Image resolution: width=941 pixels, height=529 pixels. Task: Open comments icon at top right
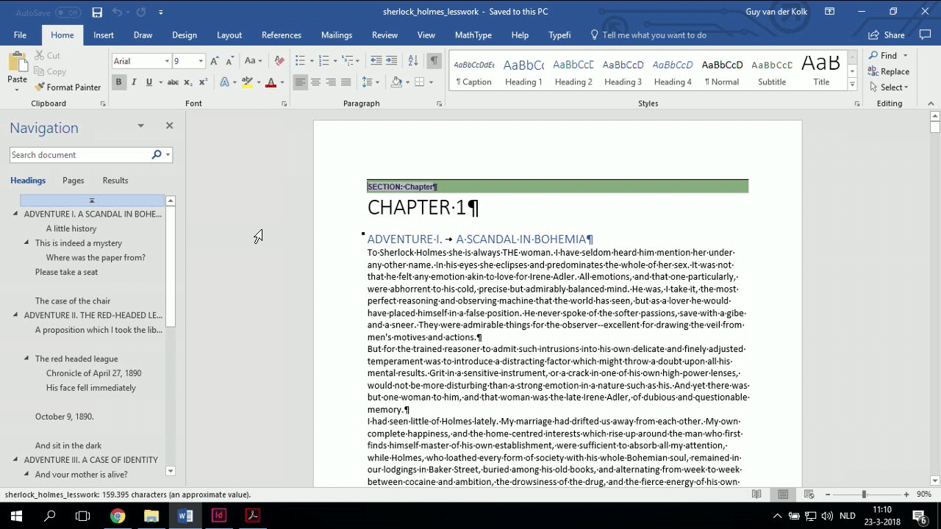(x=925, y=35)
